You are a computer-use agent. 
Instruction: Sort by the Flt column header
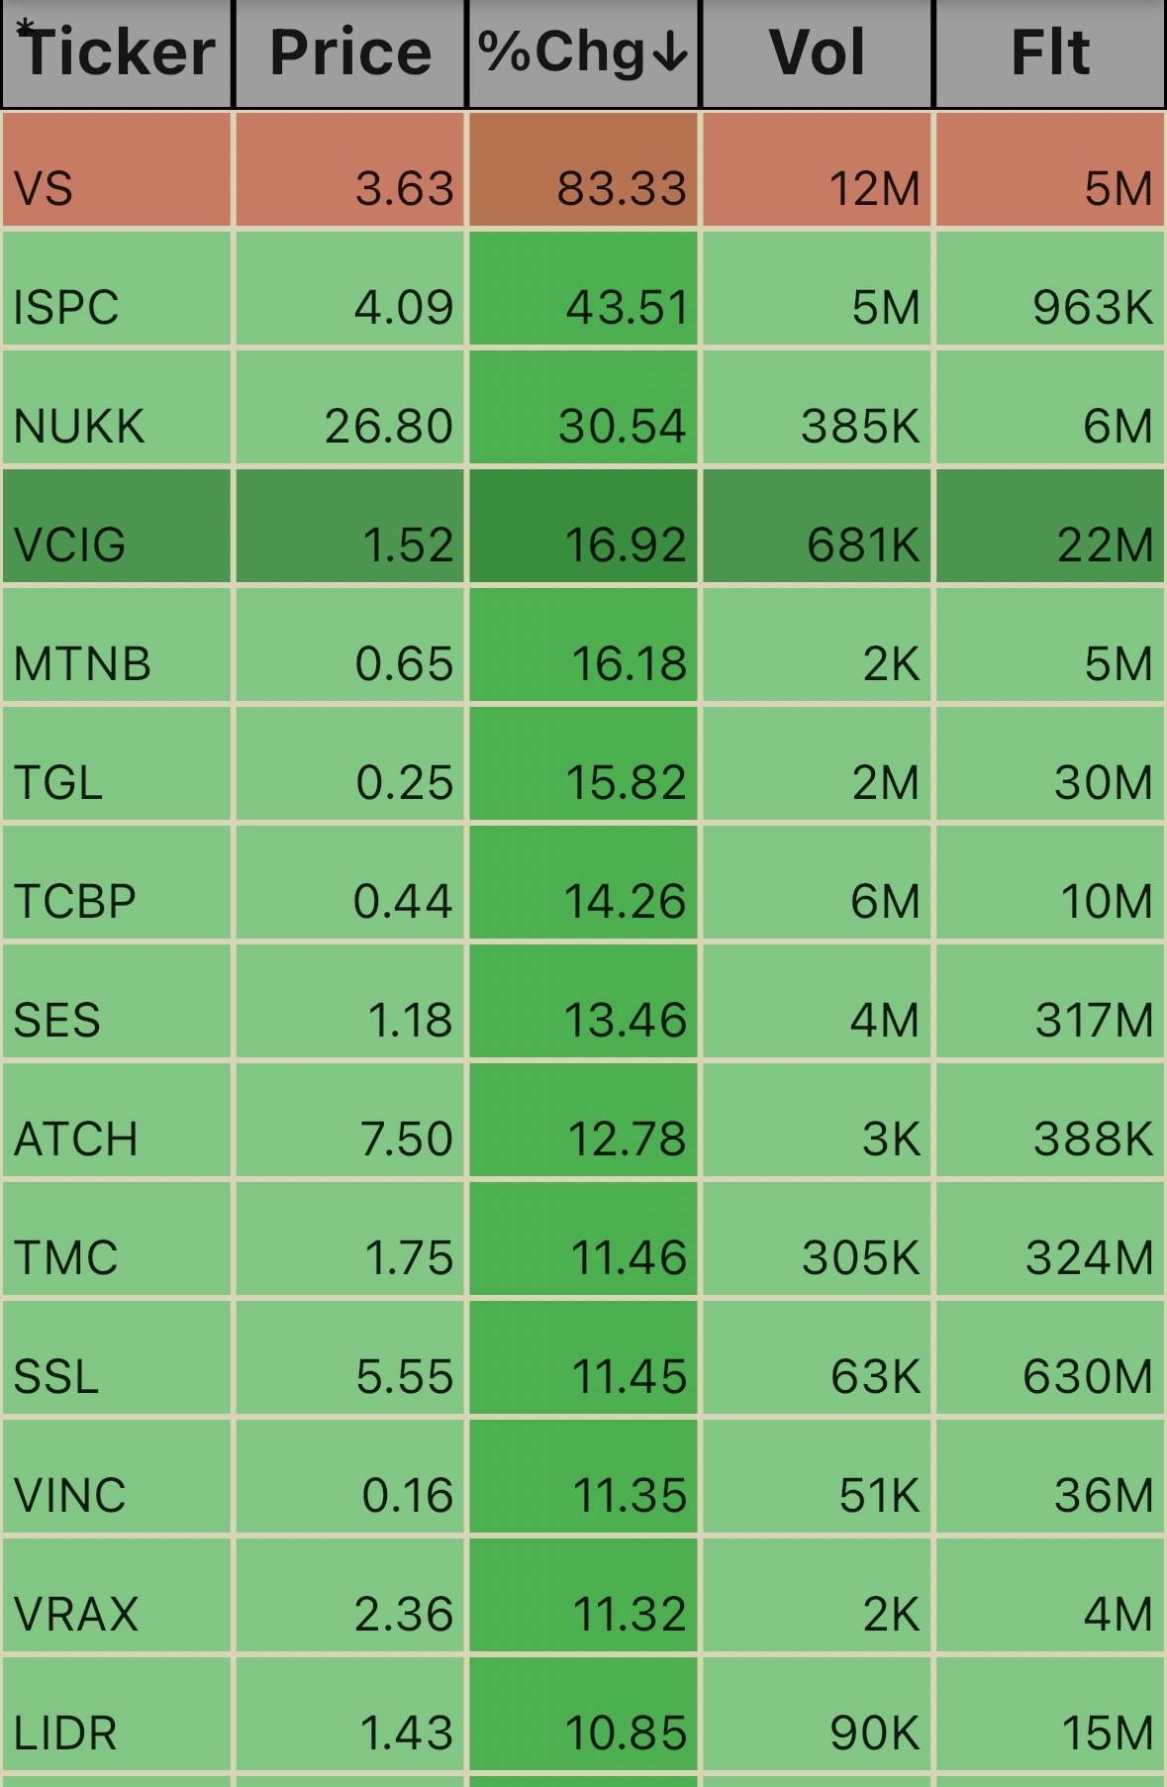[1050, 52]
